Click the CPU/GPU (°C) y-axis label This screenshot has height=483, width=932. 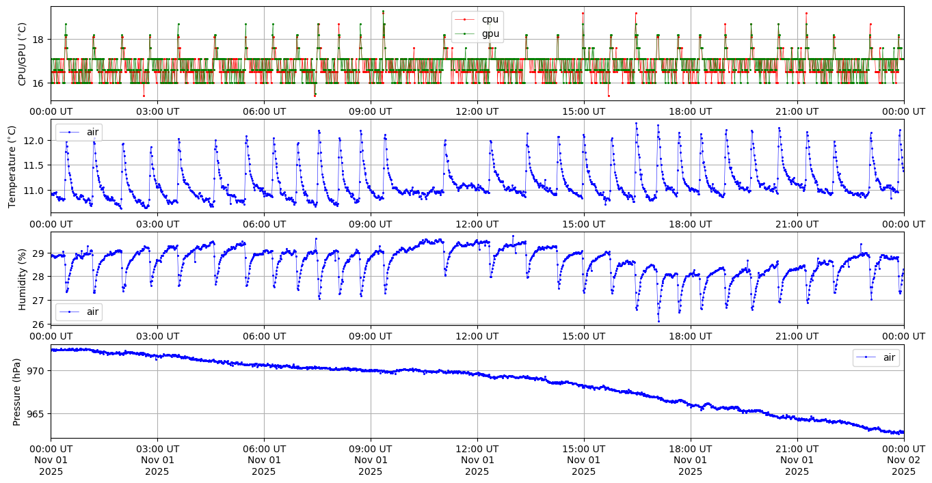[22, 55]
